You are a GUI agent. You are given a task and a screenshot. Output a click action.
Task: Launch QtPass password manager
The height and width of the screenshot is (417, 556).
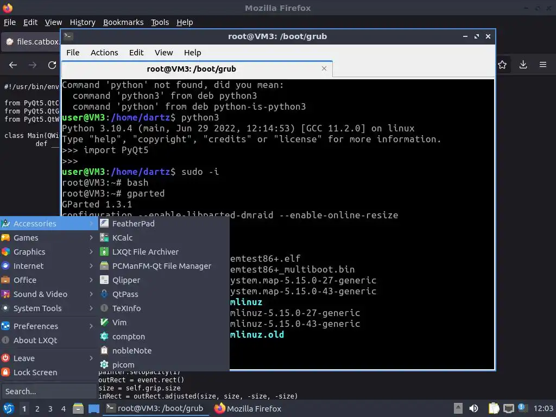[x=164, y=294]
